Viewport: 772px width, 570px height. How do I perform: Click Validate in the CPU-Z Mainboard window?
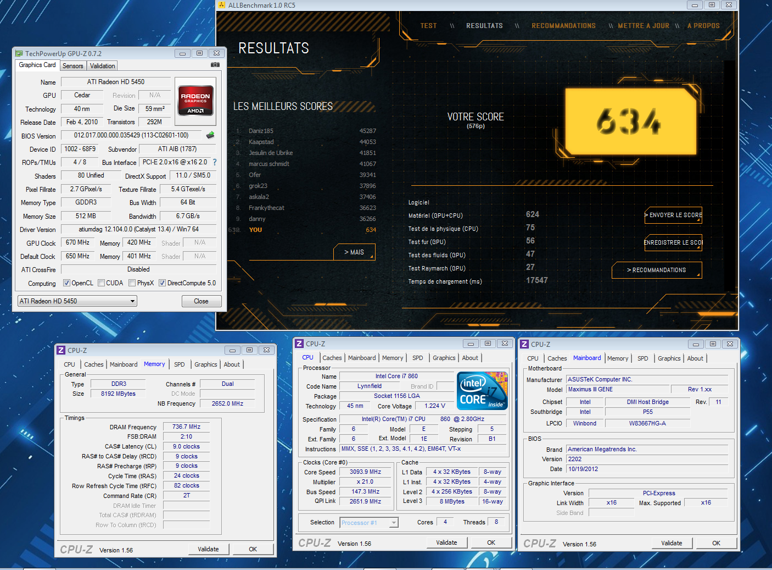[672, 543]
